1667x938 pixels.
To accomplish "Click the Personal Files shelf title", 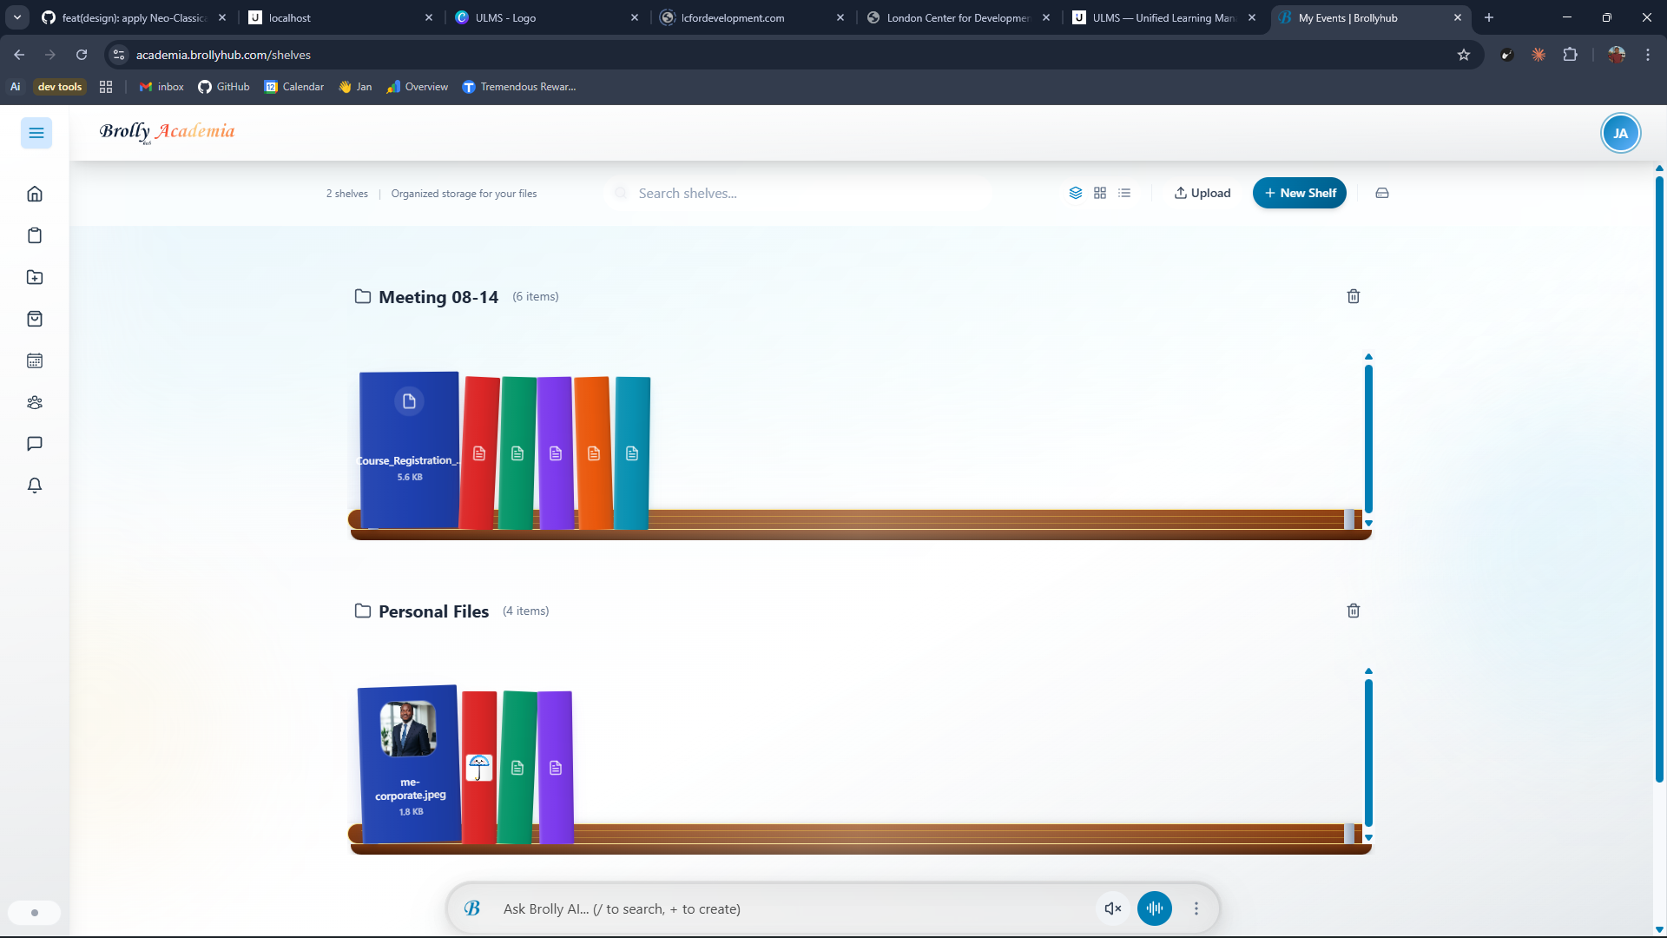I will (433, 611).
